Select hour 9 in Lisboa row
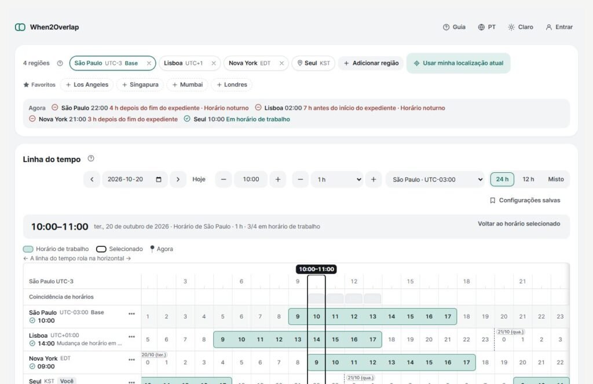The height and width of the screenshot is (384, 593). coord(223,339)
